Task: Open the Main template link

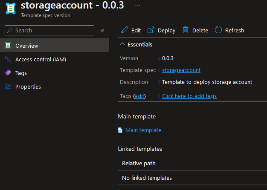Action: (143, 130)
